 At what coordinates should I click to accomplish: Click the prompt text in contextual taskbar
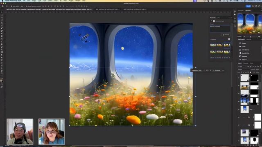click(196, 70)
